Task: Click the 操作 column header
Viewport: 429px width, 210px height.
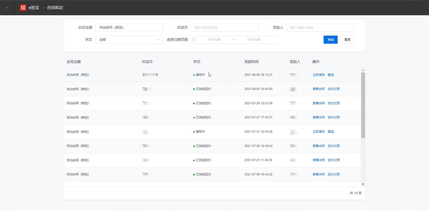Action: point(316,62)
